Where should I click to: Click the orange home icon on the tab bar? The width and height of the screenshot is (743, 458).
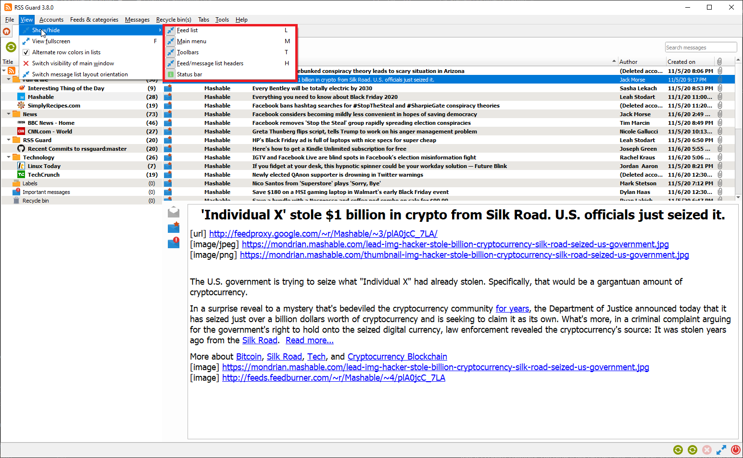[x=7, y=32]
